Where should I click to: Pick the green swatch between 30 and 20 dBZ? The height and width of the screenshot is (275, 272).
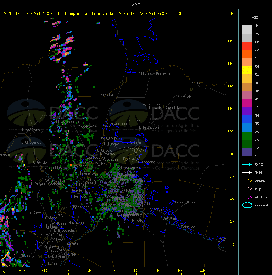click(x=247, y=136)
